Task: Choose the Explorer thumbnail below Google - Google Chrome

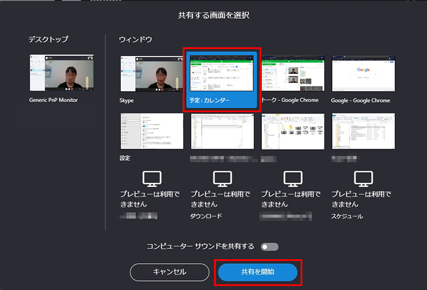Action: 363,131
